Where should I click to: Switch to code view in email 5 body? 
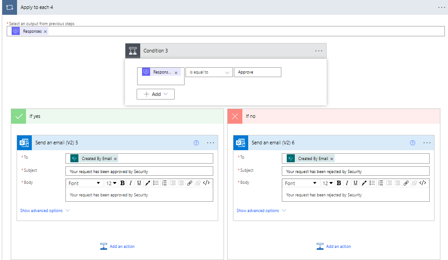(x=206, y=183)
